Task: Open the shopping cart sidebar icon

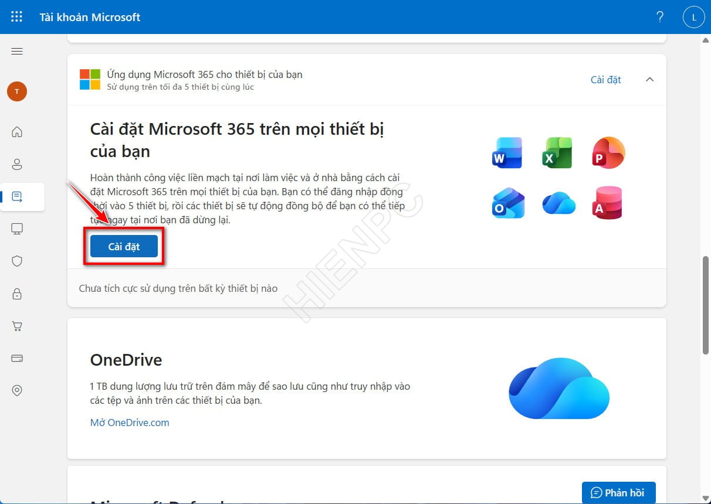Action: point(17,326)
